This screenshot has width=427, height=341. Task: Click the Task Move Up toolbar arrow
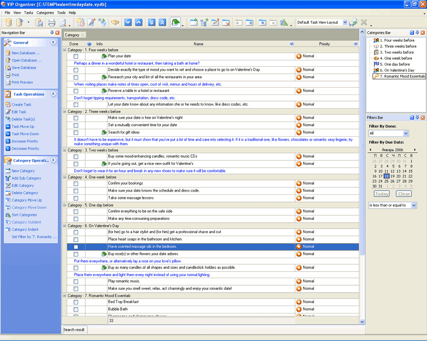139,22
